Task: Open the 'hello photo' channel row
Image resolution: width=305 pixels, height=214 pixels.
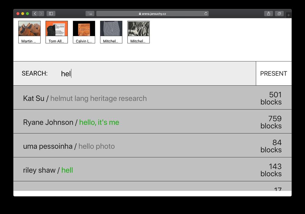Action: pos(96,146)
